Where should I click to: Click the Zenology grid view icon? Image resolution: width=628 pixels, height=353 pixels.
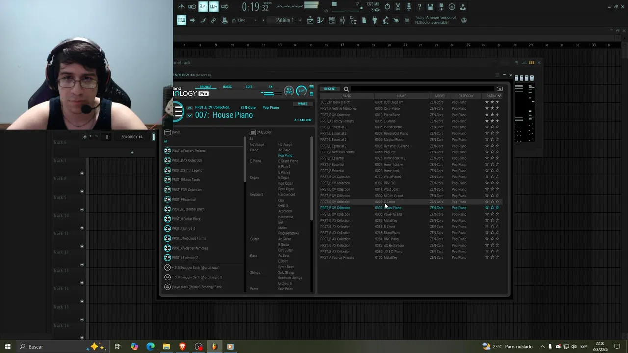[311, 94]
